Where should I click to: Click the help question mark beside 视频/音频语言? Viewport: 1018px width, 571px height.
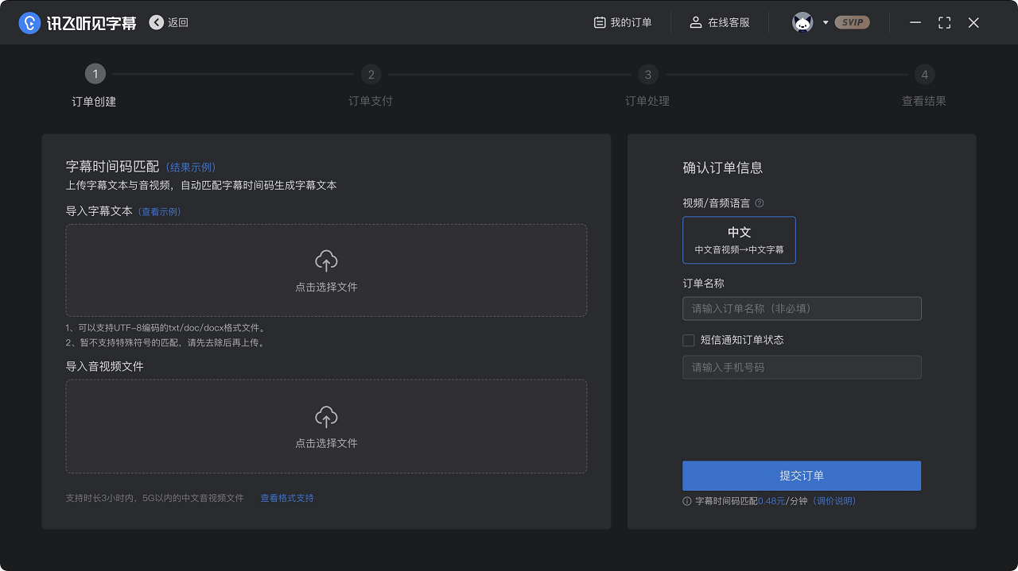(x=760, y=203)
